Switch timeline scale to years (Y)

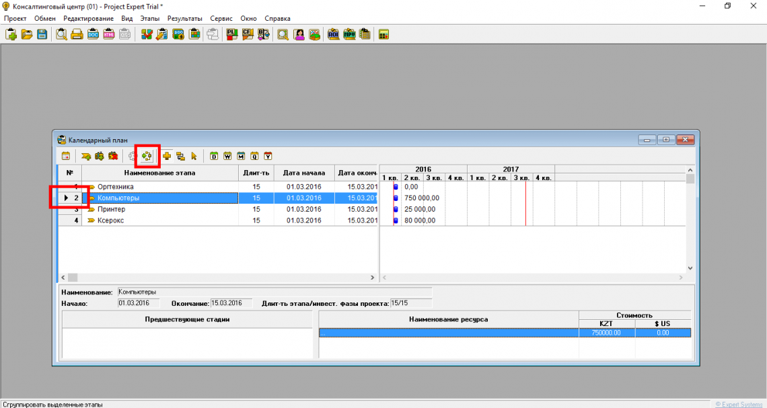(268, 156)
